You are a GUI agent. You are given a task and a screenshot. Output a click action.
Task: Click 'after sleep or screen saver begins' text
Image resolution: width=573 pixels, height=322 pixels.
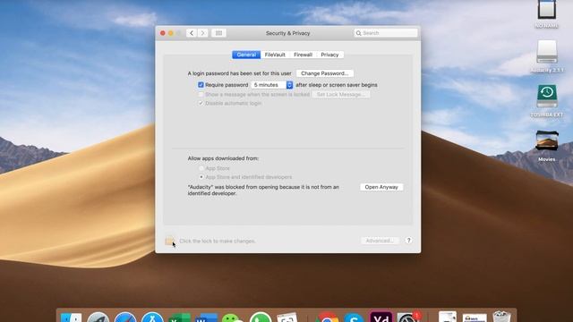click(337, 85)
